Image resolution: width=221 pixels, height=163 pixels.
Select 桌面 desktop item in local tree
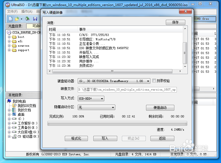click(x=21, y=114)
